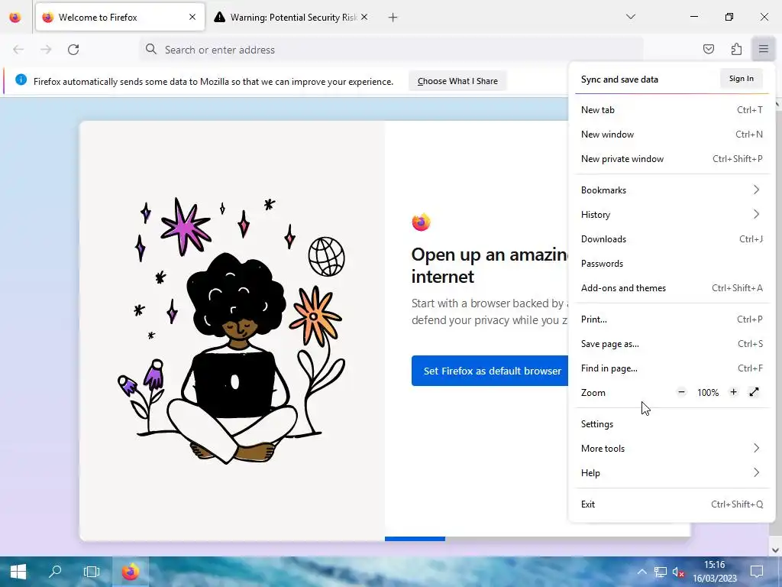Screen dimensions: 782x587
Task: Open Downloads from the menu
Action: (x=672, y=239)
